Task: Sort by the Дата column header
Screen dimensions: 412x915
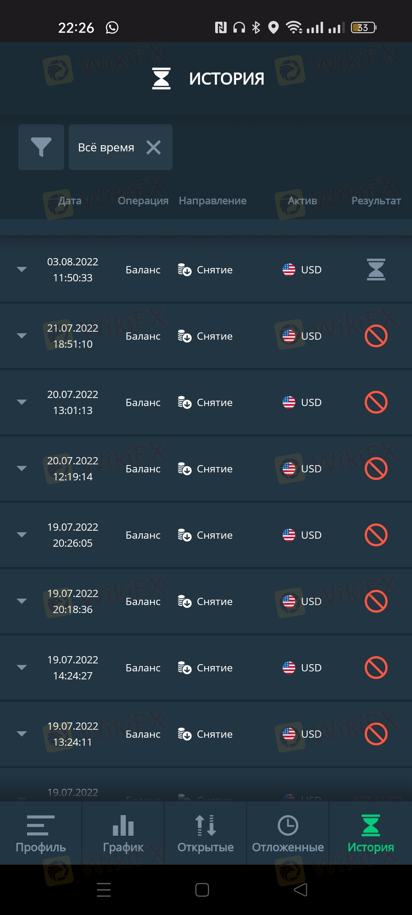Action: pos(70,201)
